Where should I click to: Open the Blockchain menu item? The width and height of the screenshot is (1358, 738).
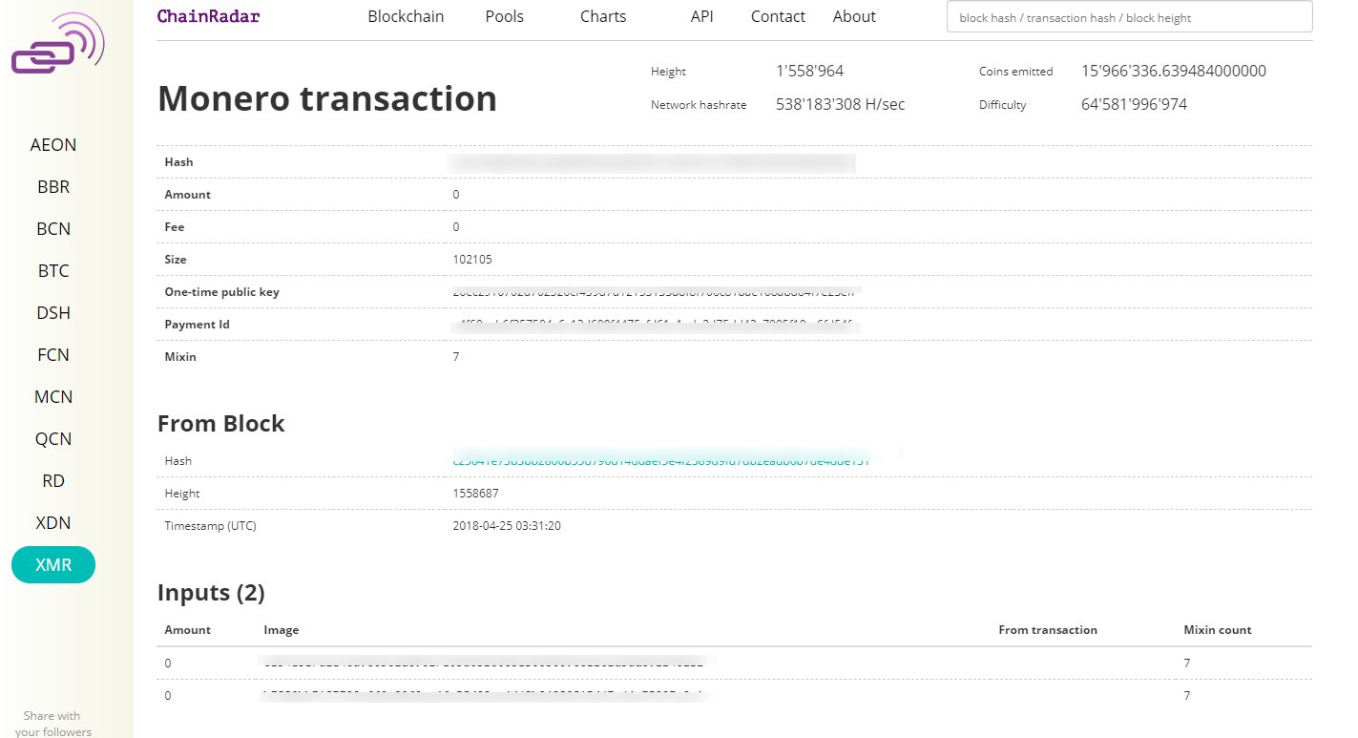pos(406,16)
